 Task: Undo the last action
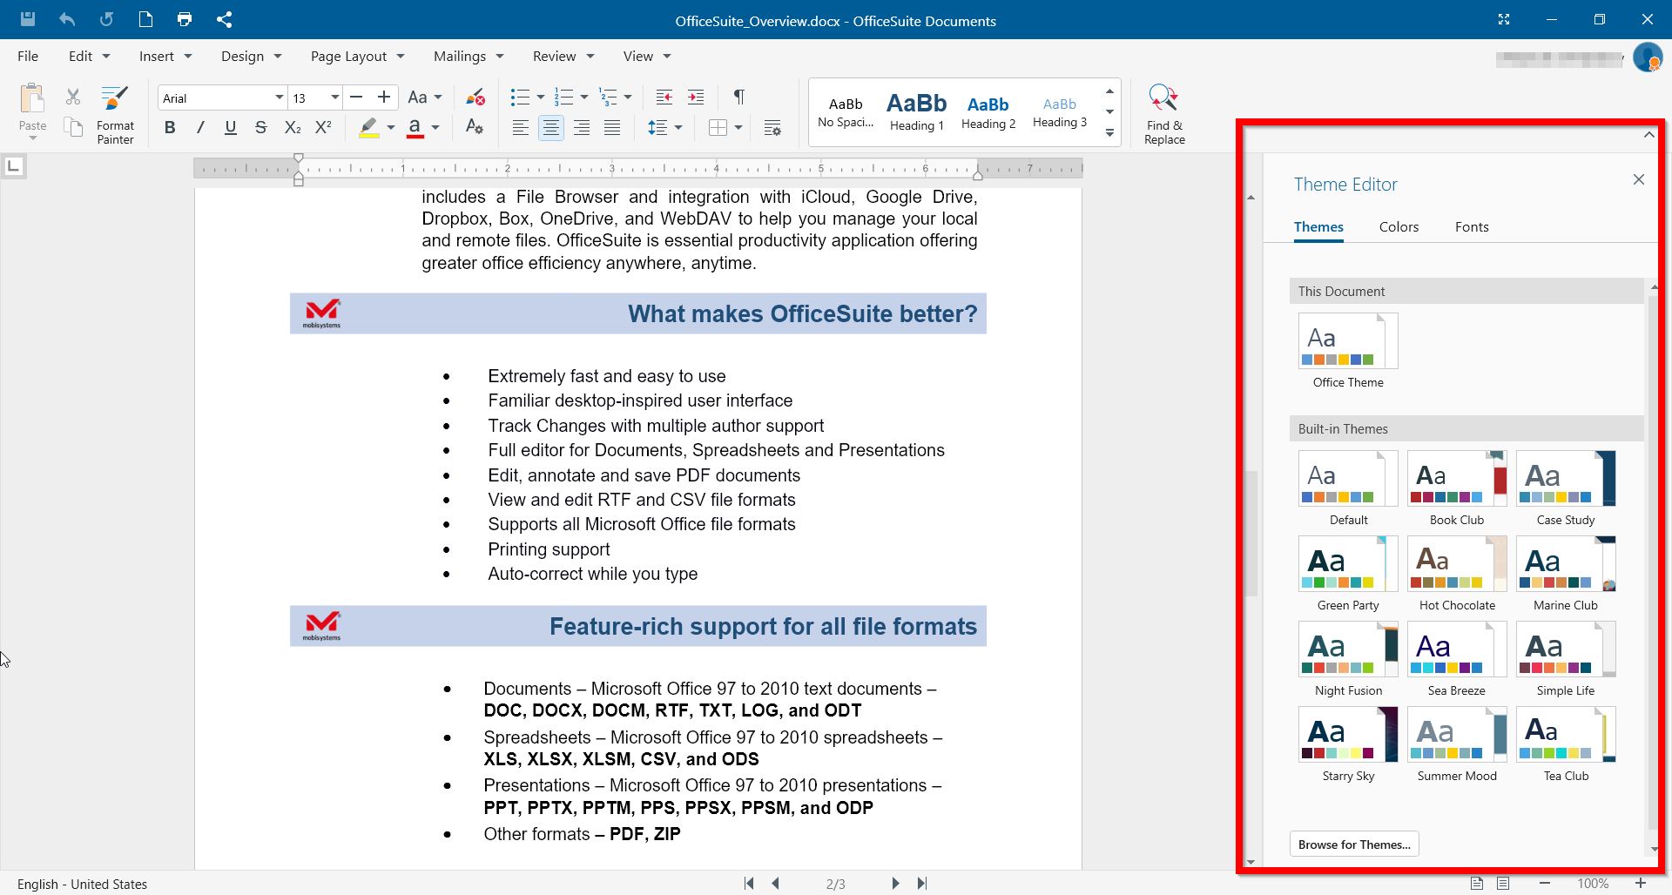pos(67,19)
